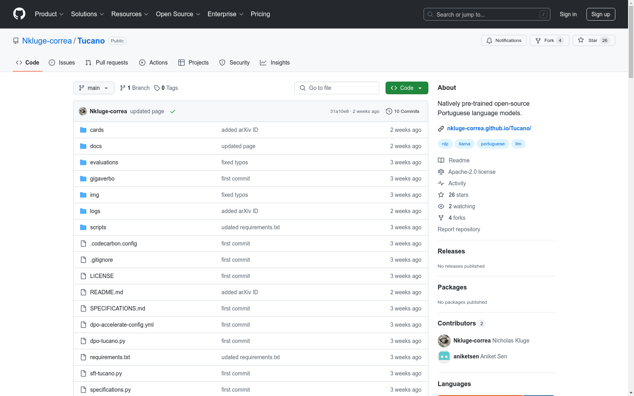Star the Tucano repository
The height and width of the screenshot is (396, 634).
pos(594,40)
